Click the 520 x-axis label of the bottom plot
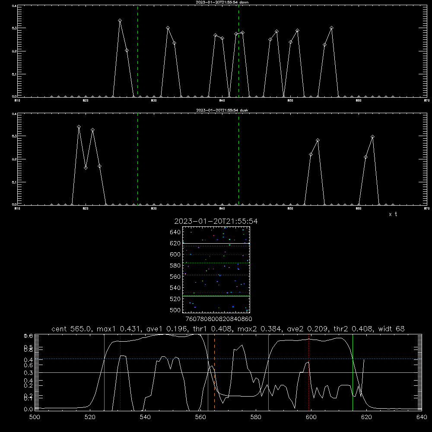The width and height of the screenshot is (432, 432). 90,417
